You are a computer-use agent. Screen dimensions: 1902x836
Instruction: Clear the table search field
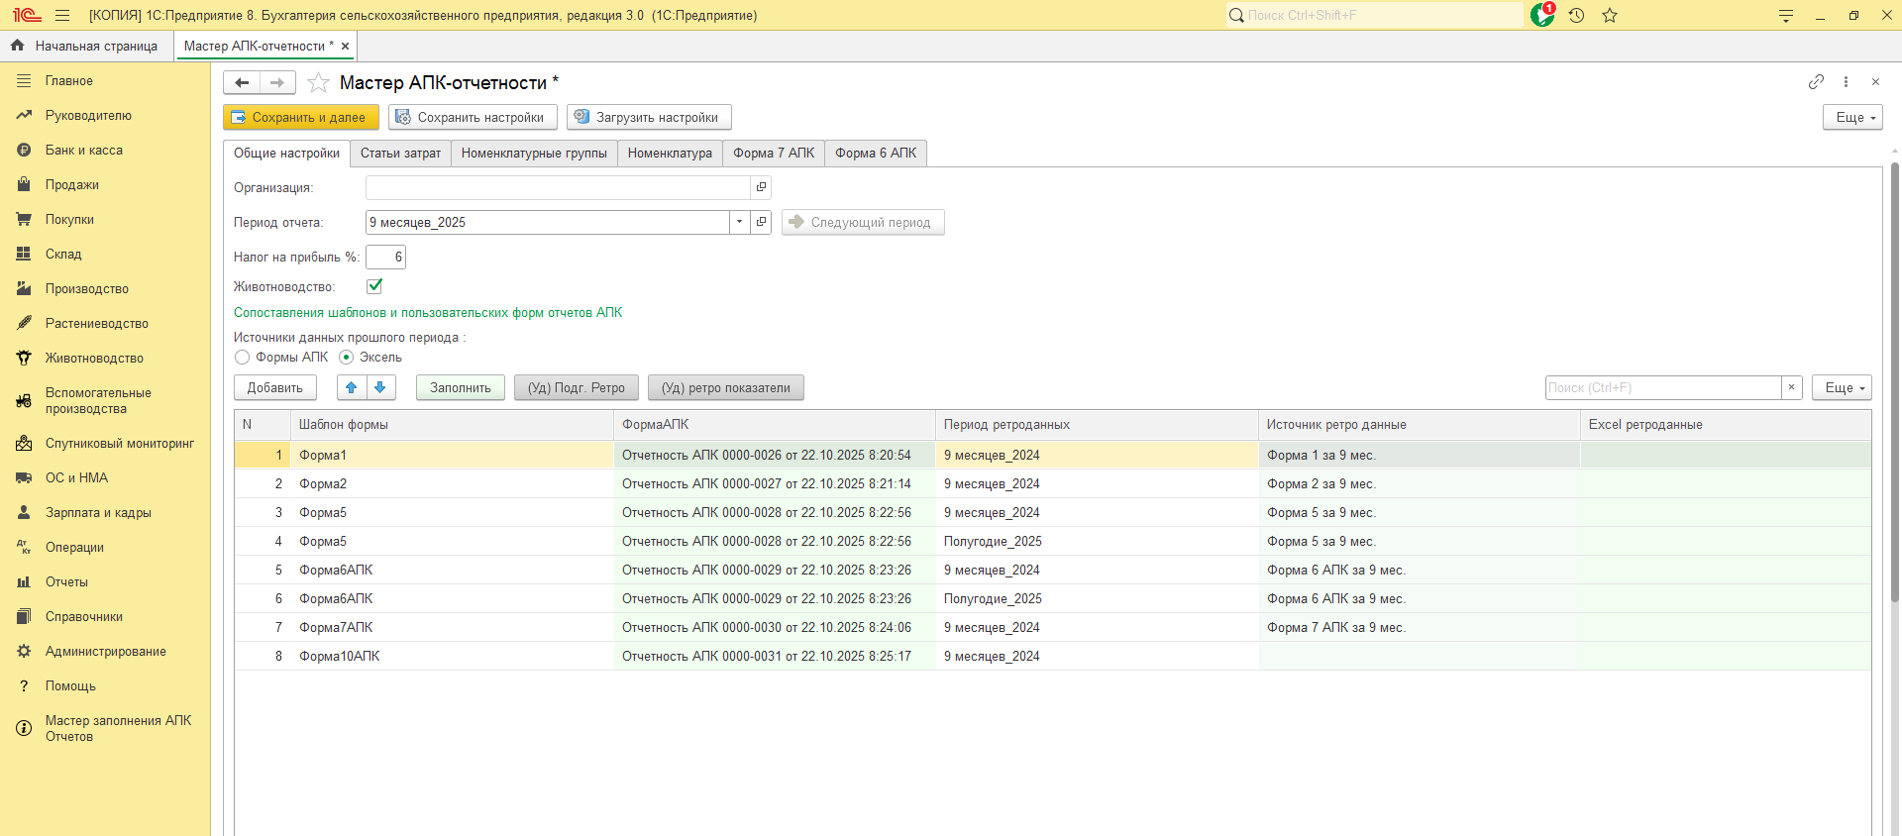(1791, 388)
